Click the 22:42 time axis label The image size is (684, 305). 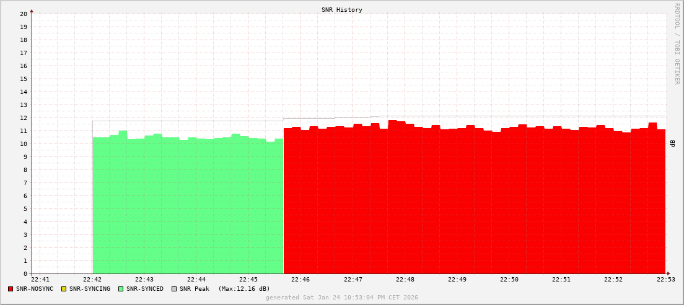point(92,280)
